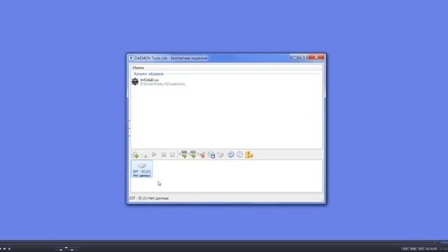Click status bar text Нет данных

point(158,198)
